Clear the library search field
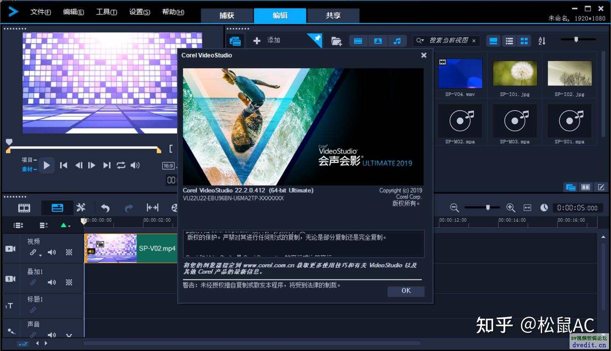 pos(474,41)
